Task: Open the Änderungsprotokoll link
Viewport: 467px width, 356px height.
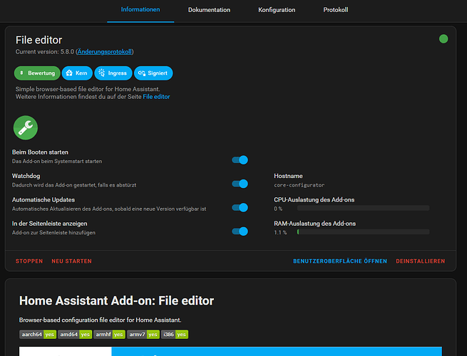Action: [105, 52]
